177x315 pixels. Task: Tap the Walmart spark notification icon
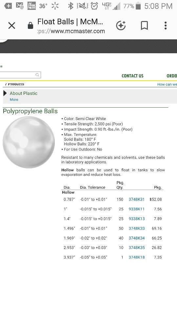[x=55, y=6]
